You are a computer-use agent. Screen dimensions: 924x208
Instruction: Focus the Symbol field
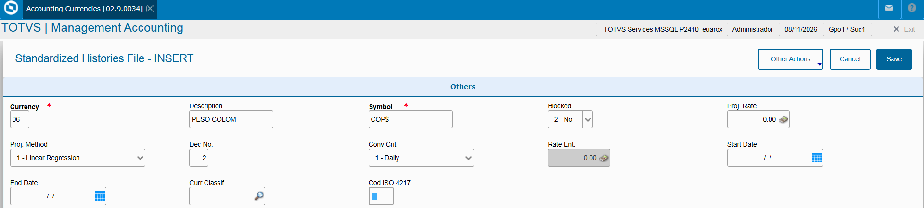(x=411, y=119)
